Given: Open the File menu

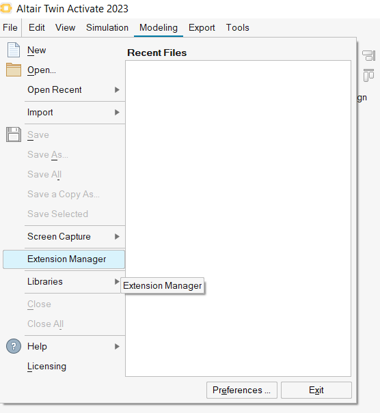Looking at the screenshot, I should tap(10, 27).
